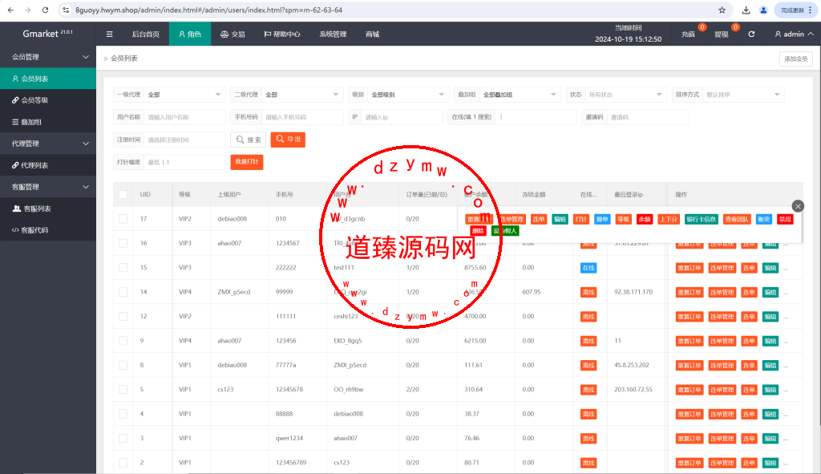Check the checkbox for UID 15 row
This screenshot has height=474, width=821.
tap(123, 268)
